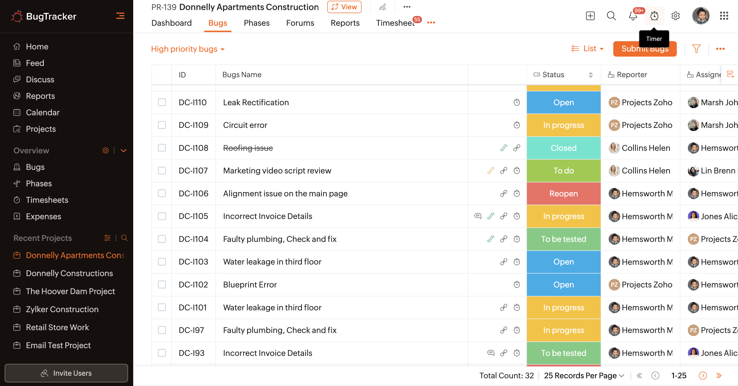Click the Reopen status cell of DC-I106
738x386 pixels.
563,193
